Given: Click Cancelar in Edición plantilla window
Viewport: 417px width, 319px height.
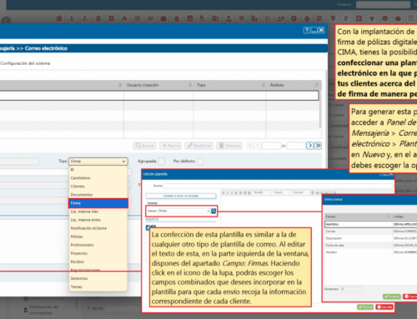Looking at the screenshot, I should 384,307.
